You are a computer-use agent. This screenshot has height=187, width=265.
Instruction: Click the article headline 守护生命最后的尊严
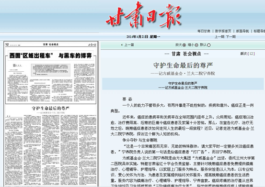(183, 66)
